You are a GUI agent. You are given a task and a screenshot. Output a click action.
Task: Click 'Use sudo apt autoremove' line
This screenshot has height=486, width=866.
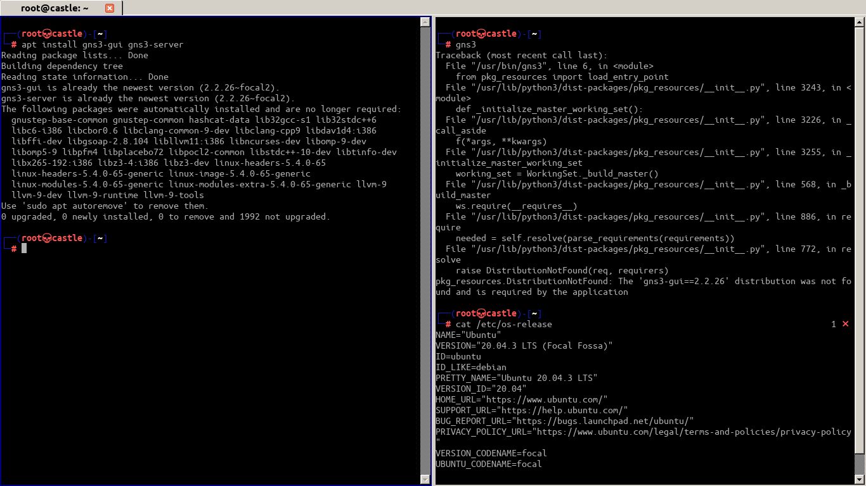coord(105,206)
